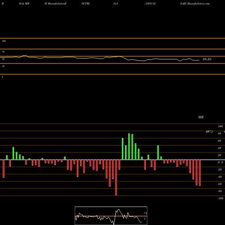The width and height of the screenshot is (225, 225).
Task: Click the MR axis label -40
Action: 220,177
